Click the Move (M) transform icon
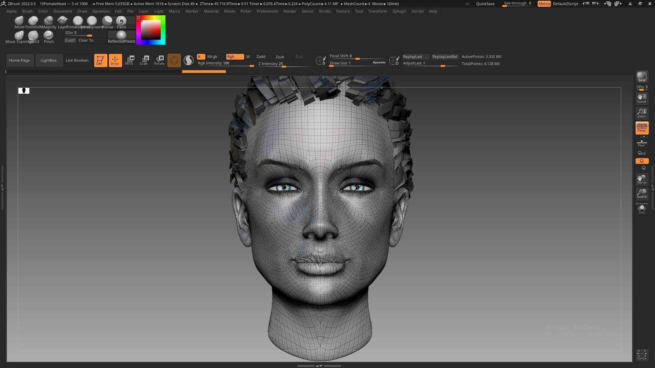 [129, 60]
